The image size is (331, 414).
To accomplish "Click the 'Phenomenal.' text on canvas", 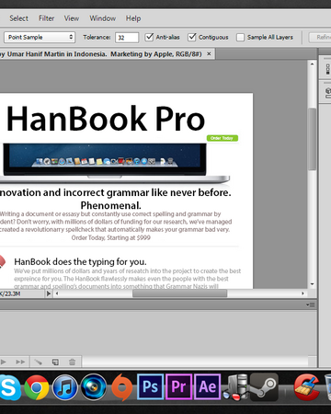I will [110, 205].
